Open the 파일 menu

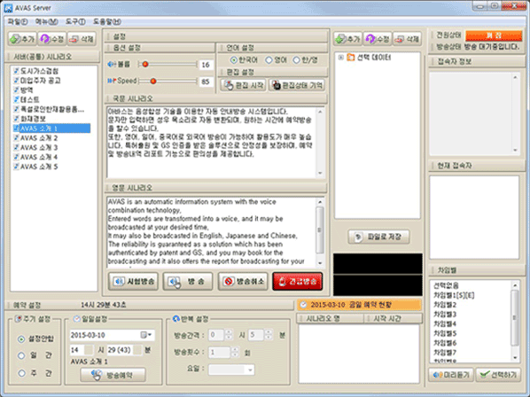coord(18,21)
